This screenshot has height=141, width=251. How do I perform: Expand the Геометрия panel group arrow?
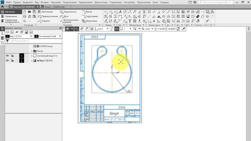(100, 25)
